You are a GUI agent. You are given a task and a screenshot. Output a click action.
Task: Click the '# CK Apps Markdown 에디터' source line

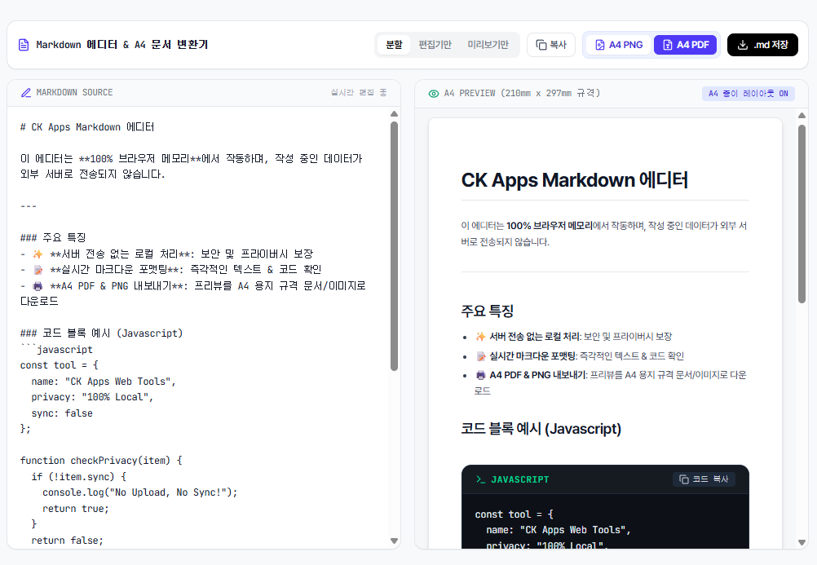[87, 127]
